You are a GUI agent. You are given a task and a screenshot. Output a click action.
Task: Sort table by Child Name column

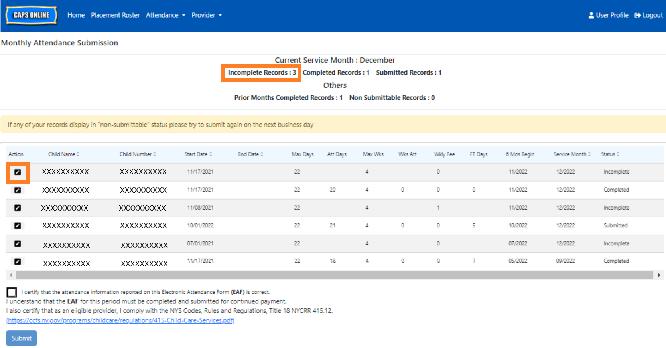(64, 154)
